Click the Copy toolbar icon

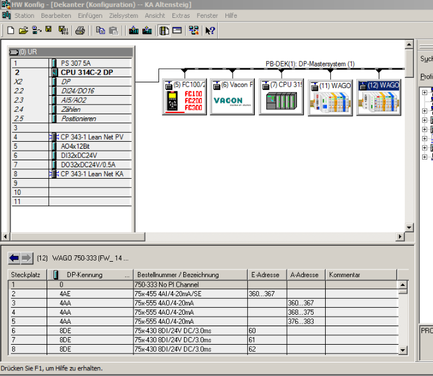point(100,30)
